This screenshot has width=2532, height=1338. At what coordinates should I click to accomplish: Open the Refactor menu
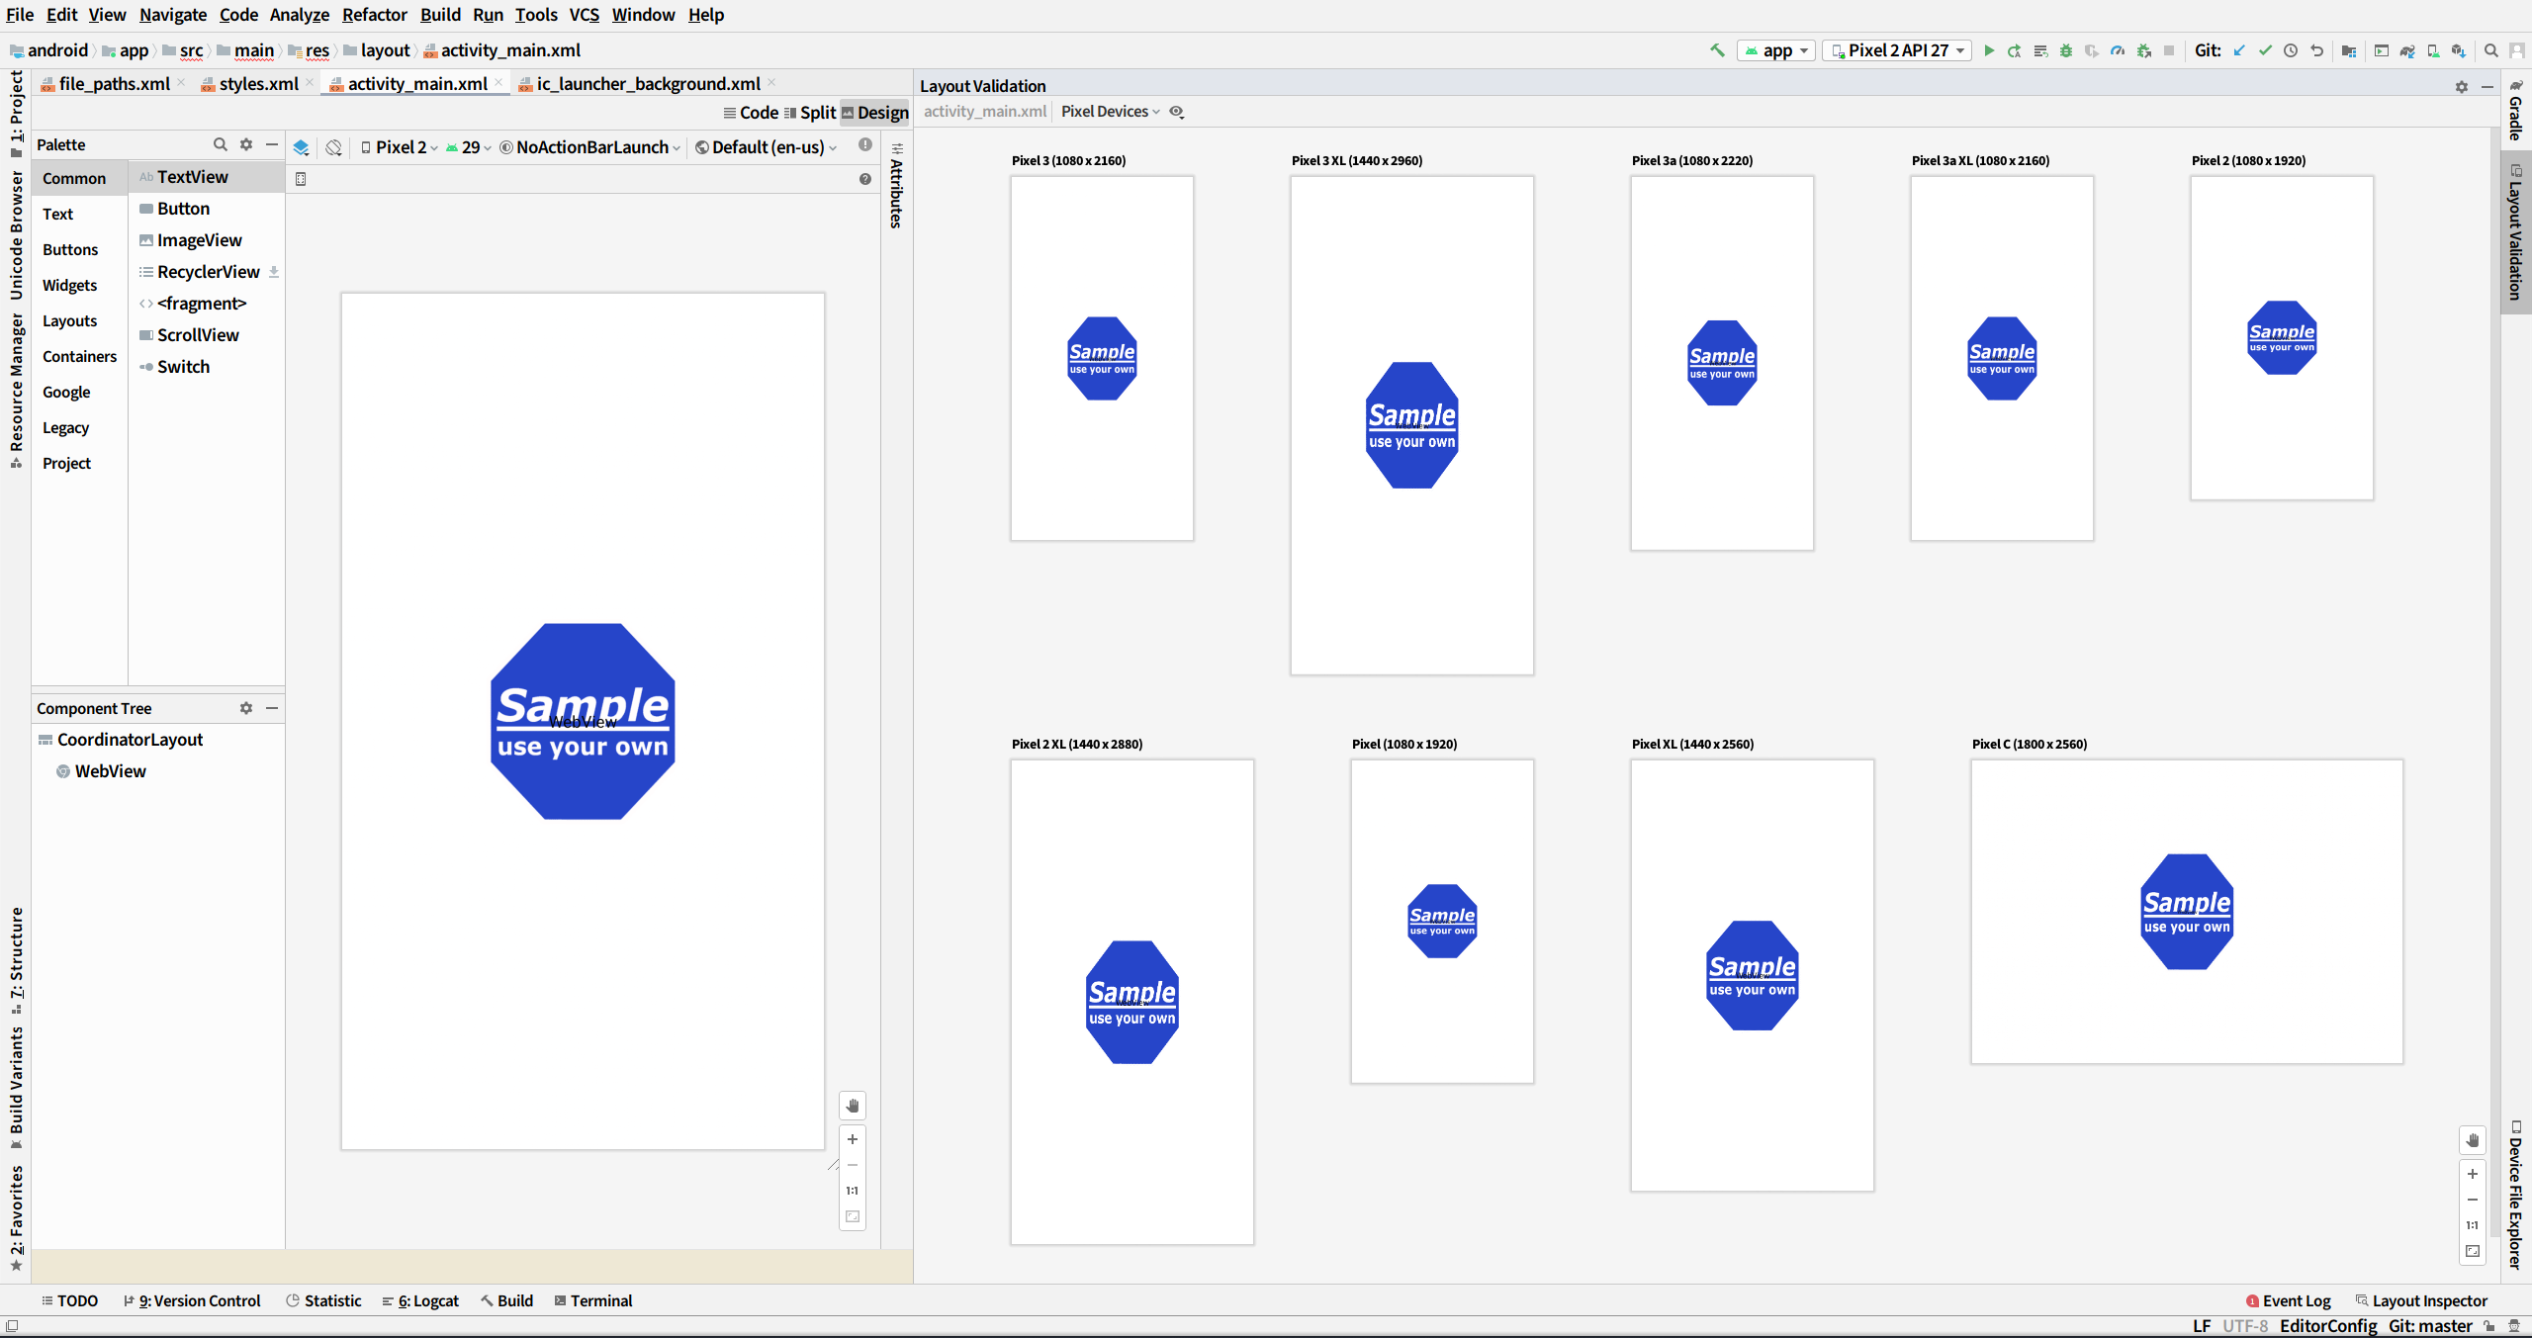coord(374,15)
